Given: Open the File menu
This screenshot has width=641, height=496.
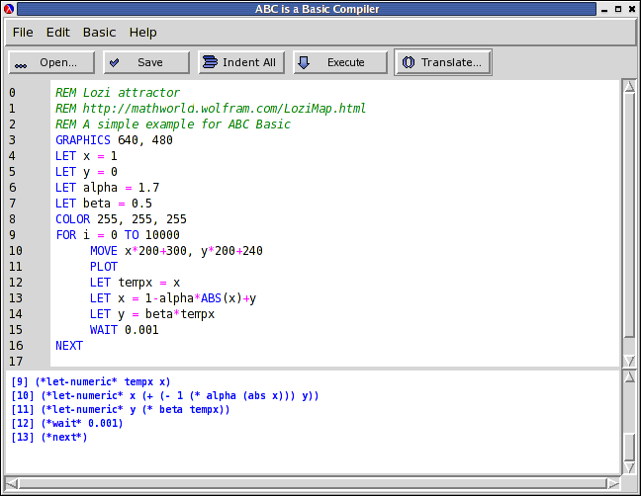Looking at the screenshot, I should point(23,33).
